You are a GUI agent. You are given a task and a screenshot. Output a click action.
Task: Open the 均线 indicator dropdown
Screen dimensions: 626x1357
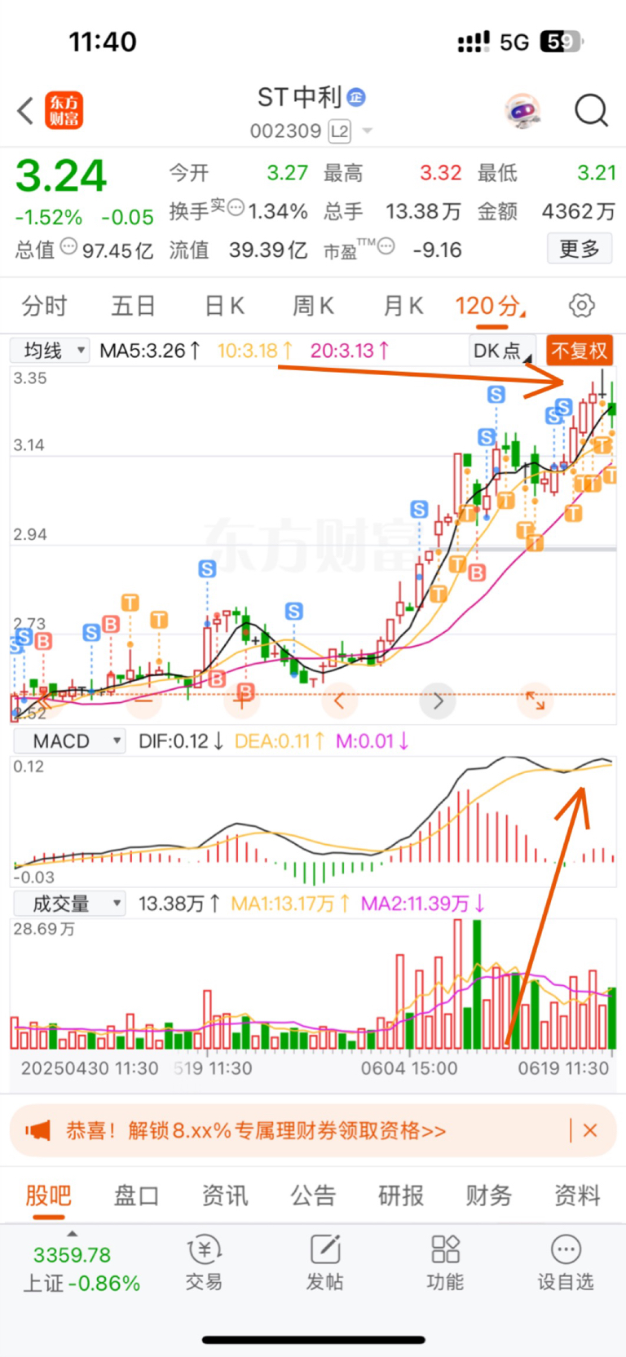coord(50,351)
